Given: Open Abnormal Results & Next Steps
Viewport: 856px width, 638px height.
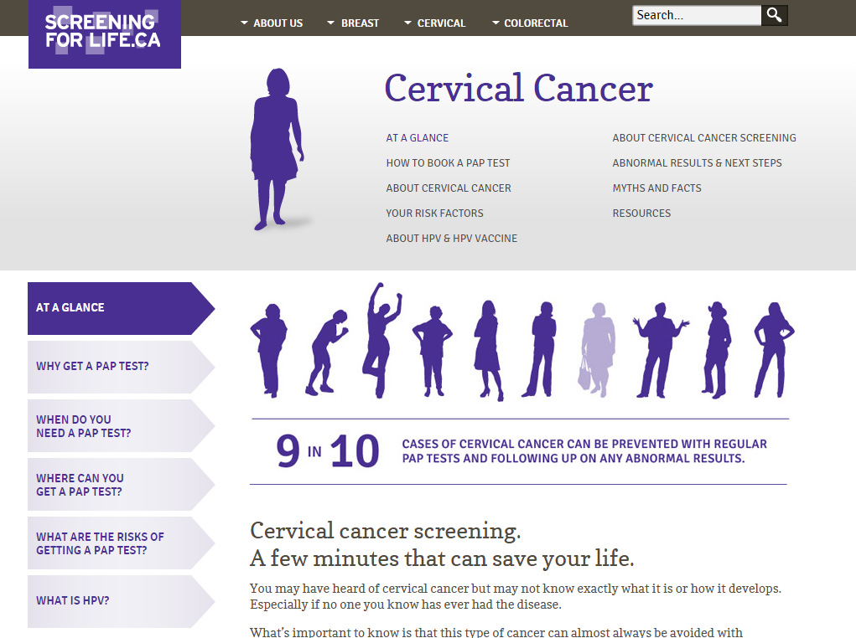Looking at the screenshot, I should pos(697,163).
